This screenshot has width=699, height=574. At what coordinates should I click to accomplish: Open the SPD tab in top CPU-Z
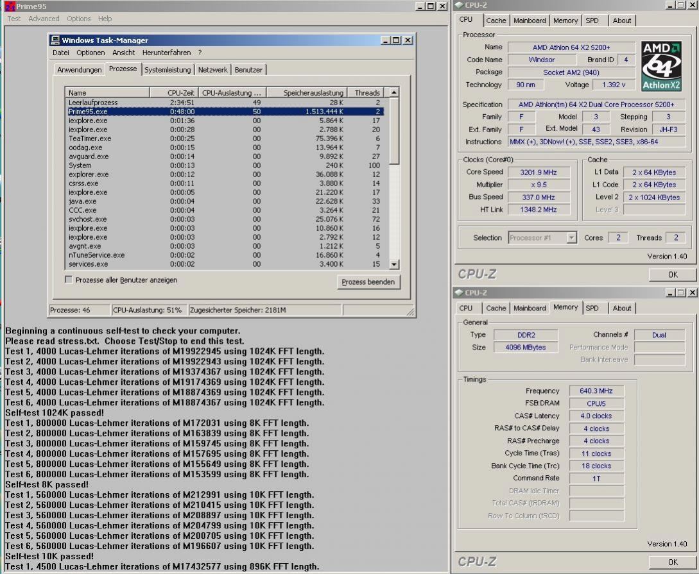pos(592,21)
